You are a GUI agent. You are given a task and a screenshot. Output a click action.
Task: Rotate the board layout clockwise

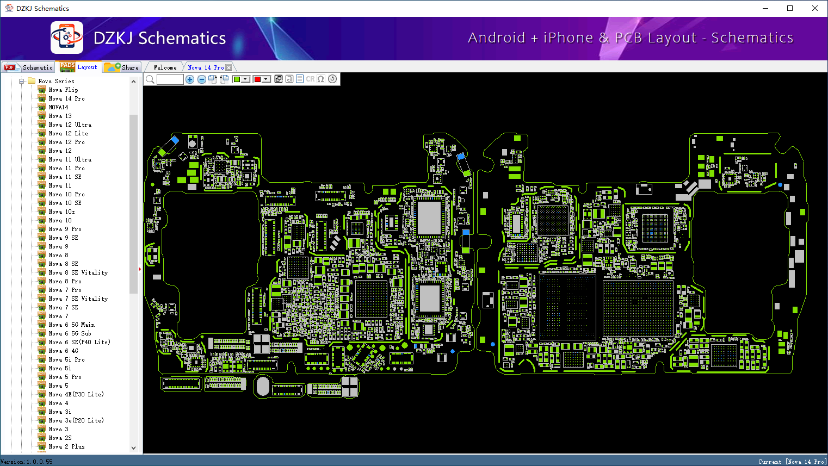pyautogui.click(x=213, y=79)
